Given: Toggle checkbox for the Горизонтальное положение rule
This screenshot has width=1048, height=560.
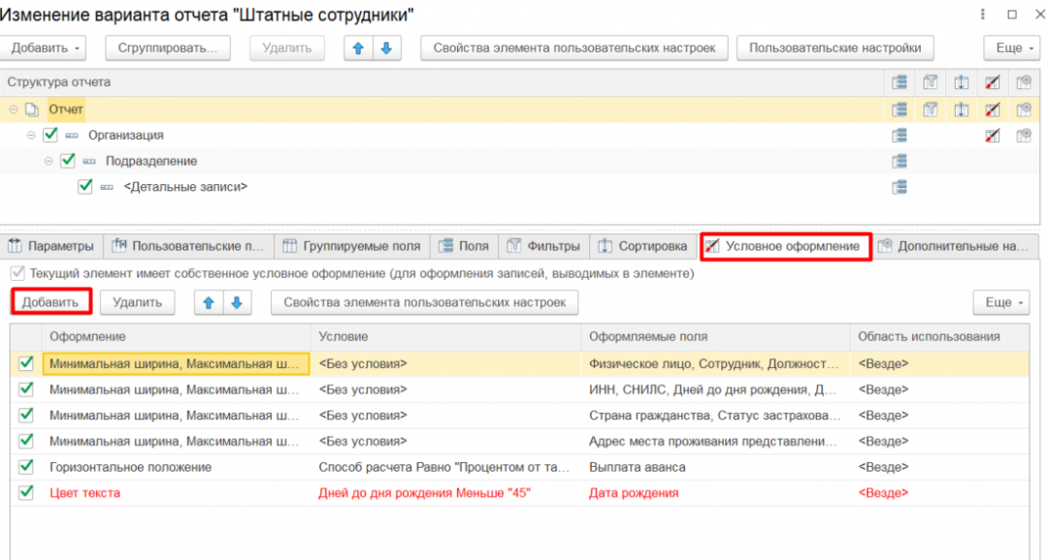Looking at the screenshot, I should pos(26,467).
